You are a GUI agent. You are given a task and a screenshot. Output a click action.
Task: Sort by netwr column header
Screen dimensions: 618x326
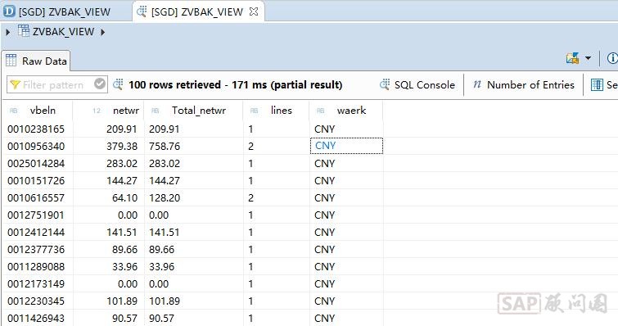[x=108, y=111]
